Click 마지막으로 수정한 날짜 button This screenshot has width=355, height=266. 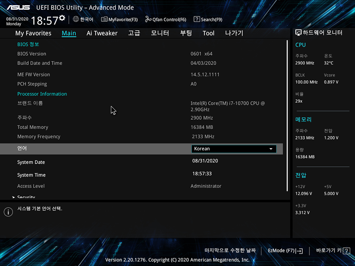(x=230, y=251)
